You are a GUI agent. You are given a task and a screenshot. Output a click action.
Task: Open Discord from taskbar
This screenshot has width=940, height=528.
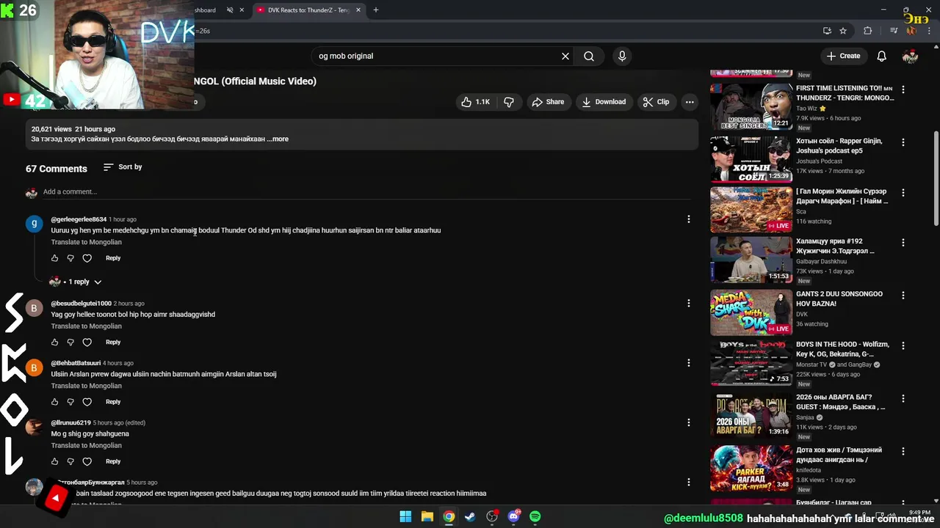[x=513, y=517]
